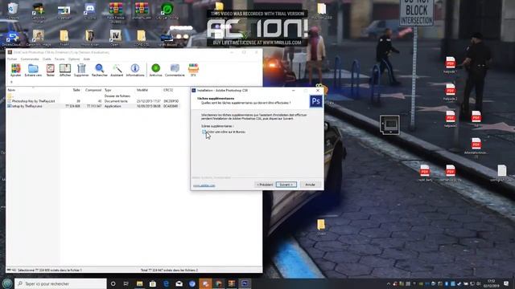This screenshot has width=515, height=289.
Task: Click the Windows Start button
Action: tap(7, 283)
